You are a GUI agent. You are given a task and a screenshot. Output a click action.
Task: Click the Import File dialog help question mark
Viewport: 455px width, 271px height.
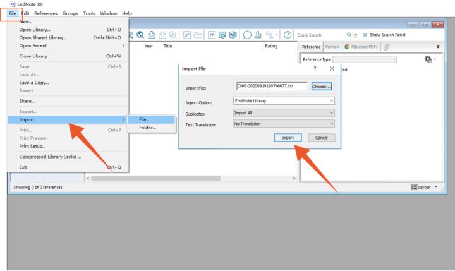[x=315, y=68]
